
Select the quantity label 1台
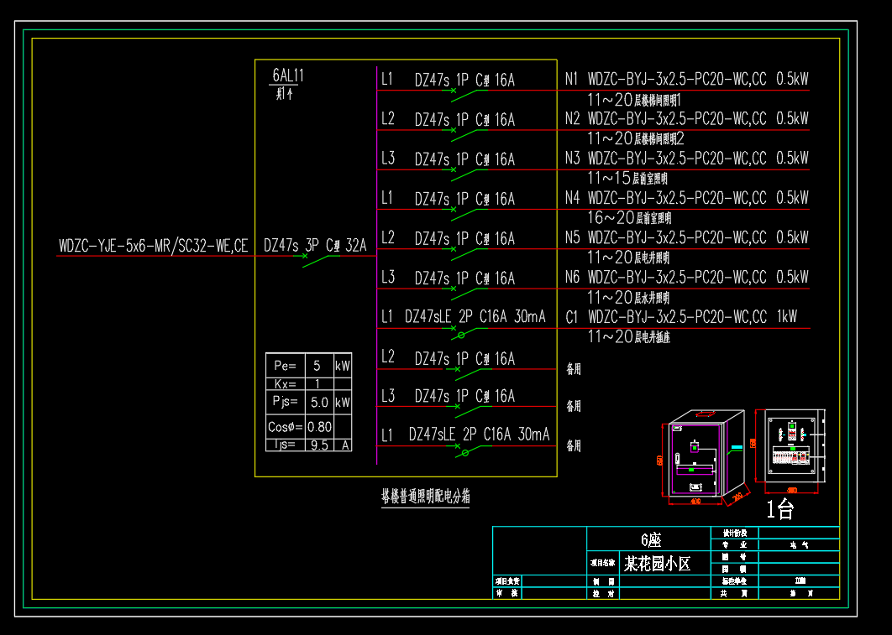[x=780, y=509]
